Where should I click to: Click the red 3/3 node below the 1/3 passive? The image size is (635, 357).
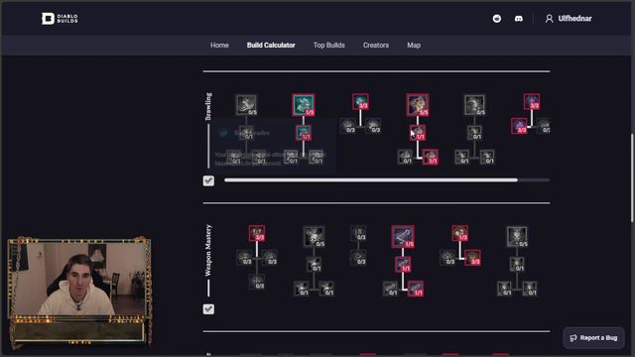point(472,258)
